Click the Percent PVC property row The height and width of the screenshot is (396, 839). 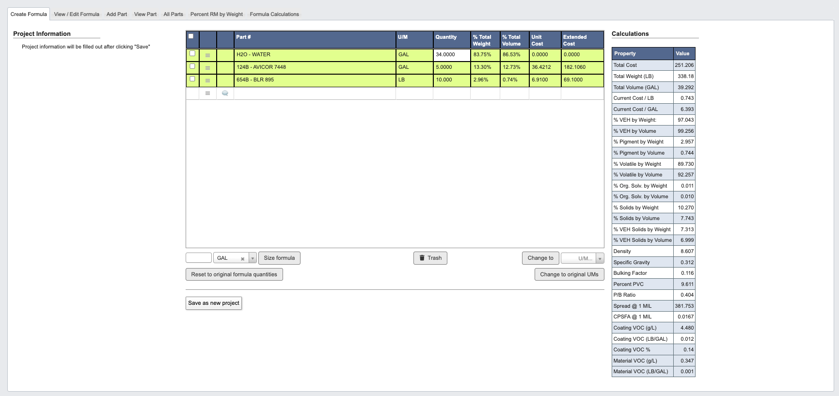(653, 284)
